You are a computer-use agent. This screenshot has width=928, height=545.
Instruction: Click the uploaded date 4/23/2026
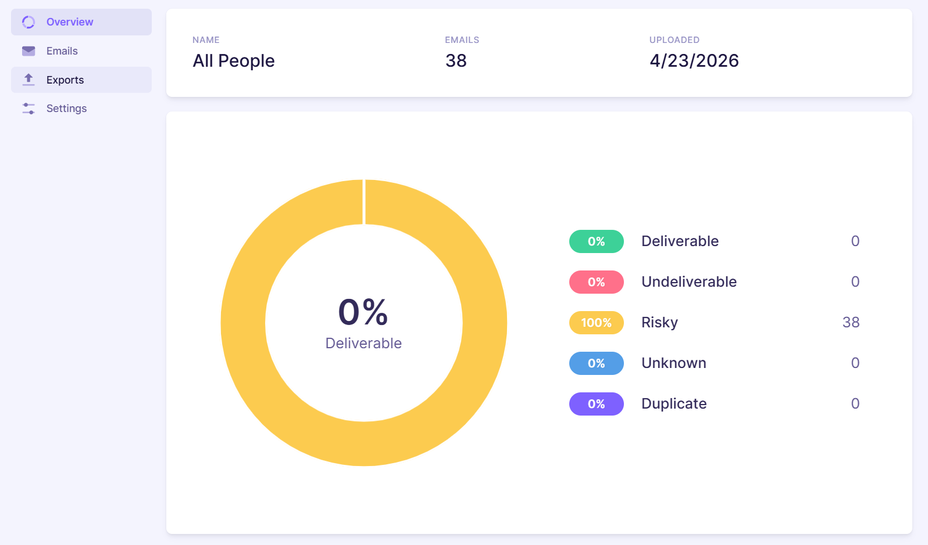[x=694, y=60]
